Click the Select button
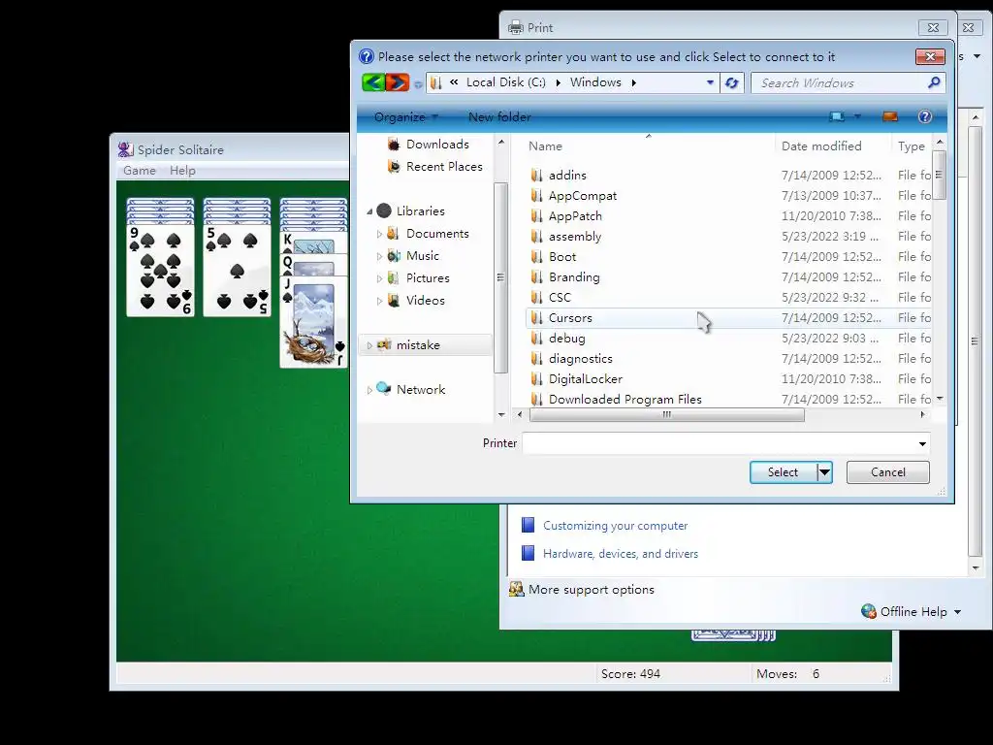The width and height of the screenshot is (993, 745). [x=783, y=472]
